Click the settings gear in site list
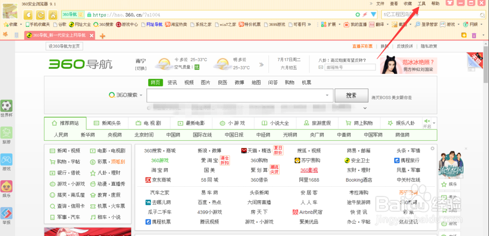 coord(432,149)
